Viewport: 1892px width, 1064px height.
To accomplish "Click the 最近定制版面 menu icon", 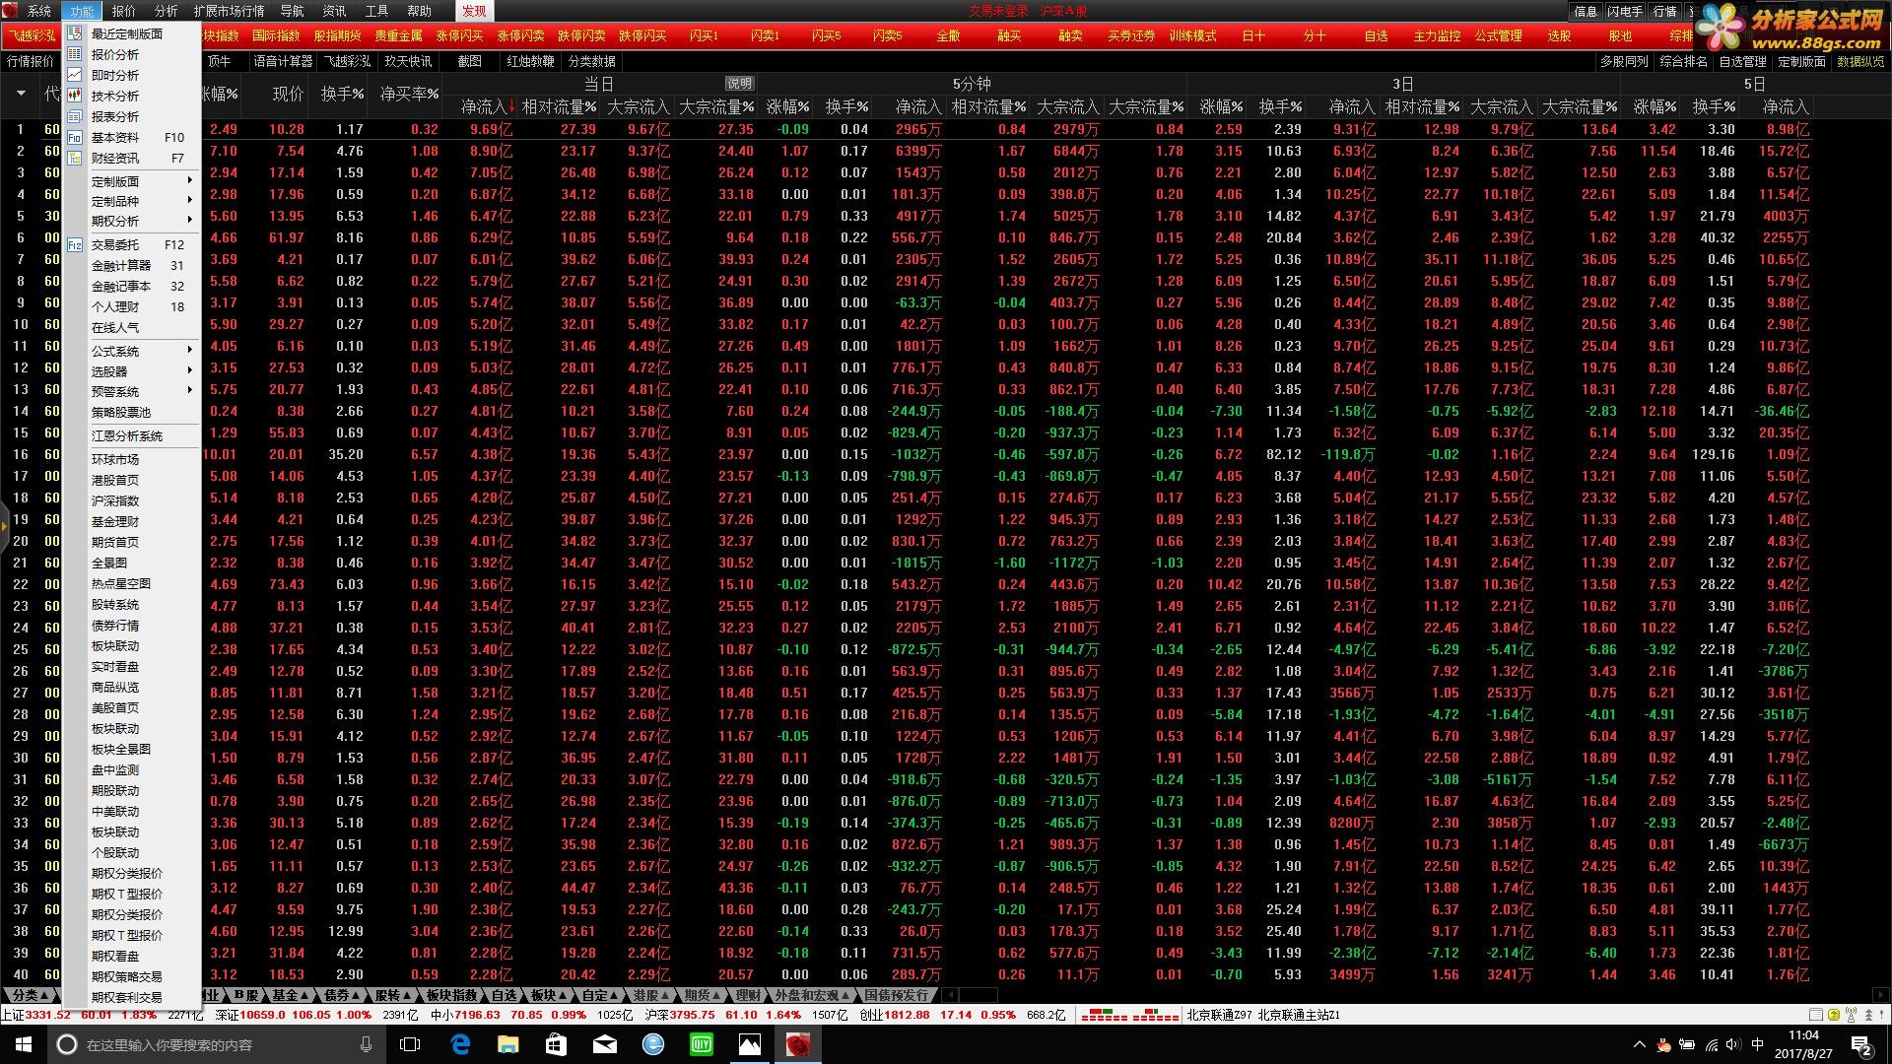I will click(x=75, y=33).
